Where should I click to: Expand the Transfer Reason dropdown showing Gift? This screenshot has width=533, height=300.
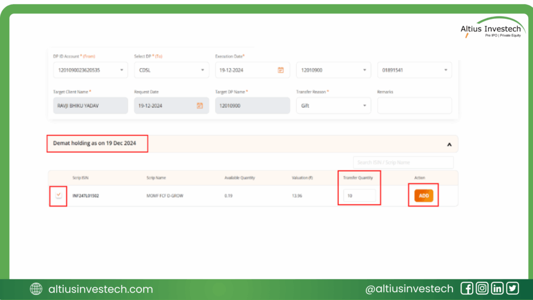(x=333, y=105)
